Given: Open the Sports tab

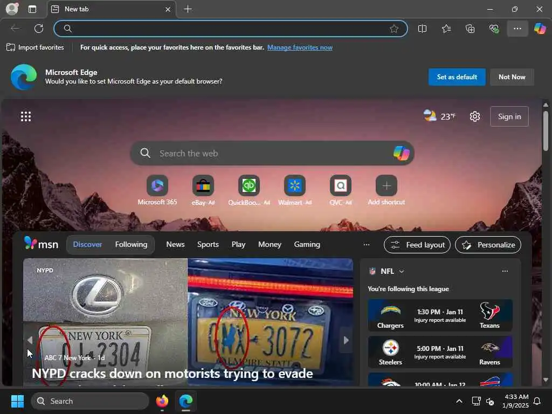Looking at the screenshot, I should click(x=208, y=244).
